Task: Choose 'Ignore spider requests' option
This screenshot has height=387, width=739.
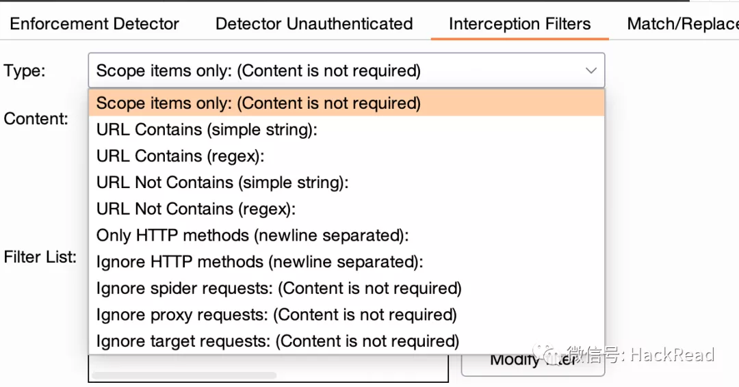Action: [x=278, y=289]
